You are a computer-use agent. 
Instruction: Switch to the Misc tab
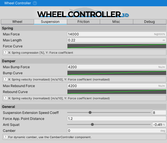pyautogui.click(x=116, y=22)
